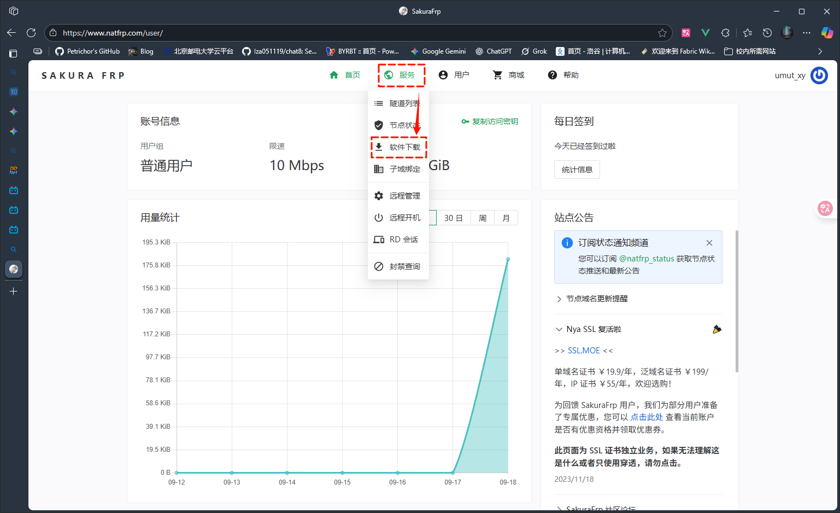
Task: Open the 帮助 help menu
Action: (x=563, y=75)
